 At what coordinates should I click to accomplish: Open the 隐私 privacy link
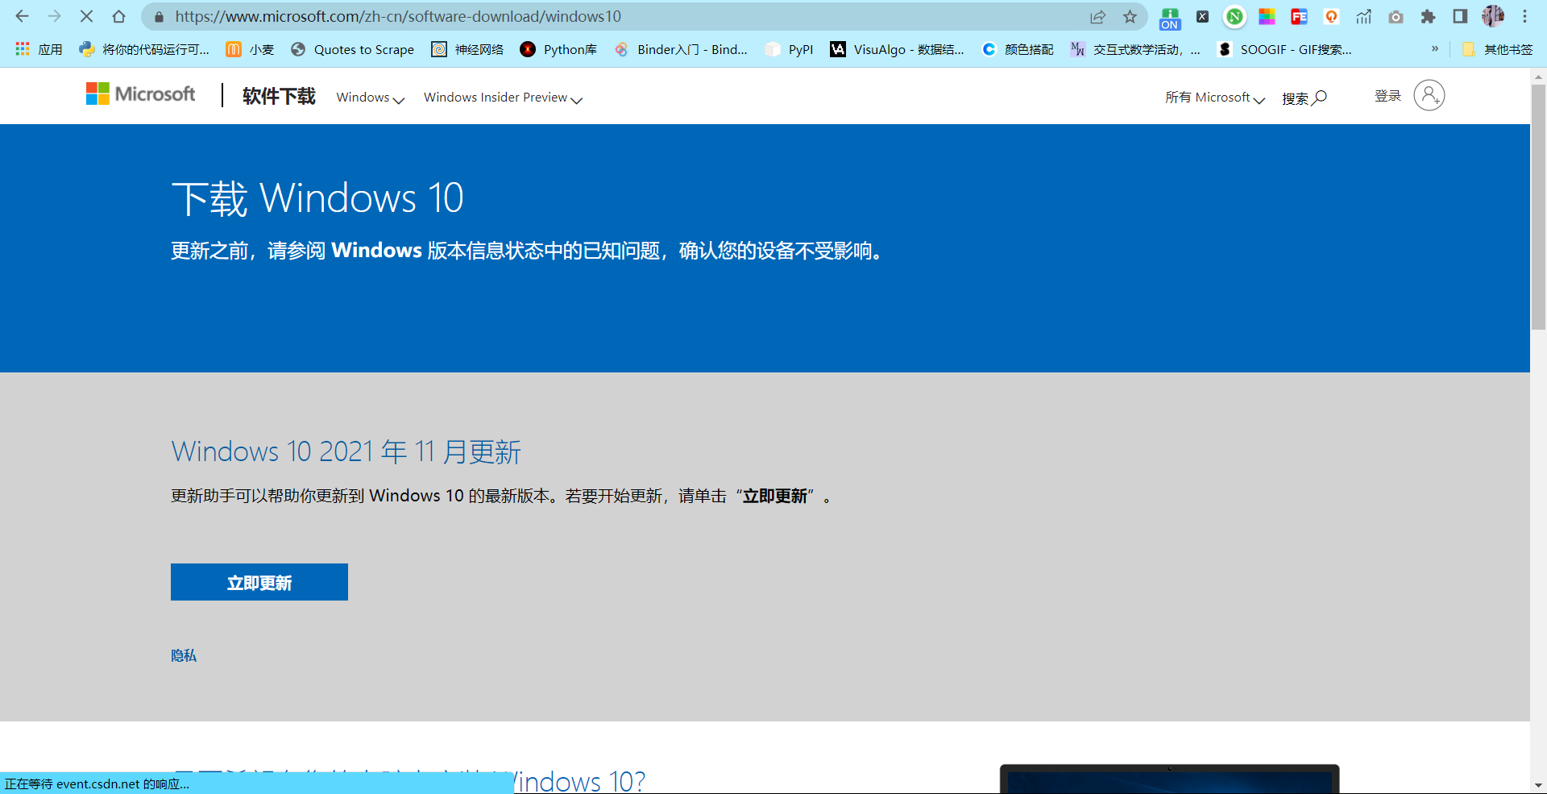184,655
